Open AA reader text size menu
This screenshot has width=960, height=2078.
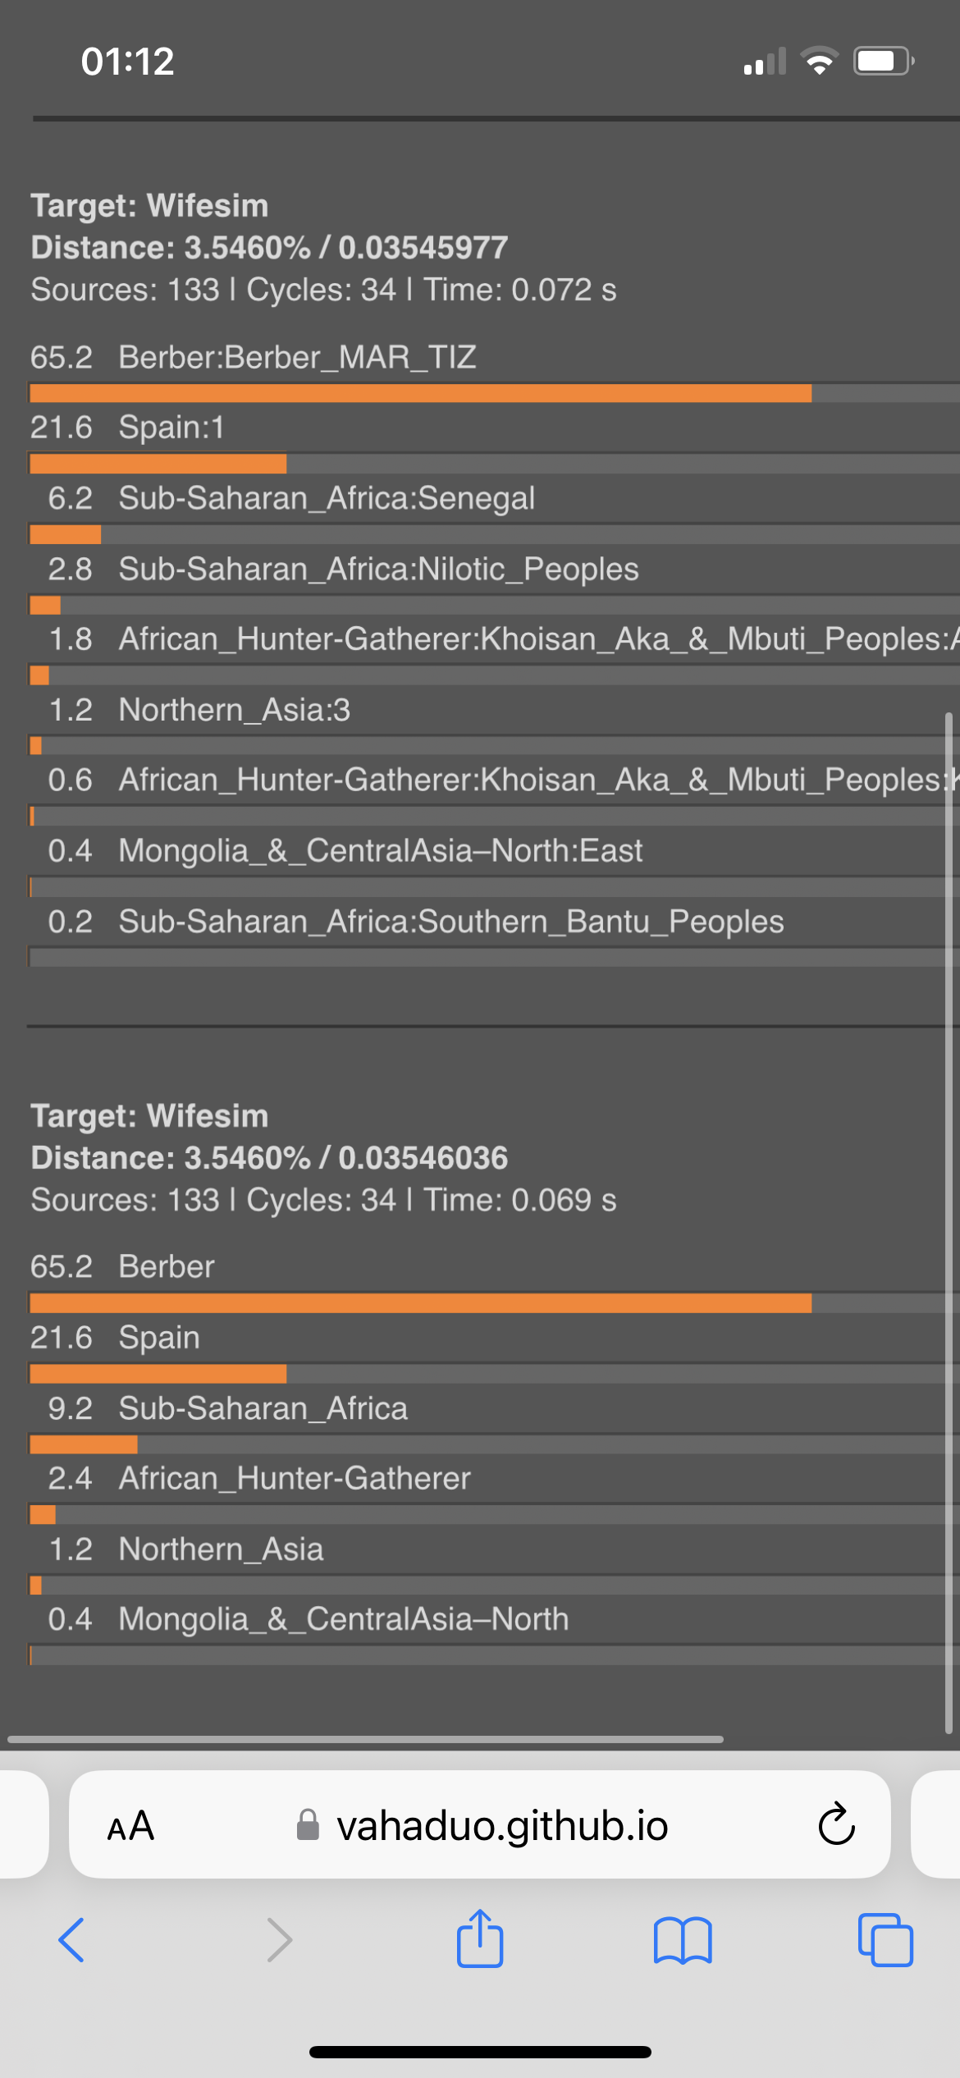point(131,1826)
